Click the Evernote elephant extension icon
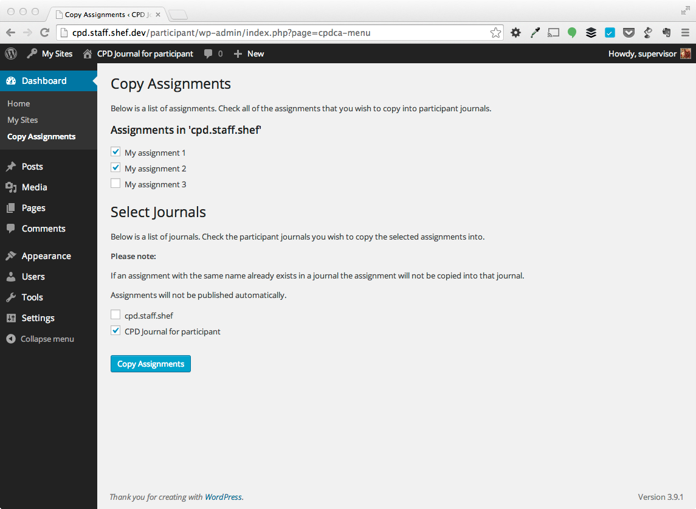This screenshot has width=696, height=509. [x=666, y=32]
